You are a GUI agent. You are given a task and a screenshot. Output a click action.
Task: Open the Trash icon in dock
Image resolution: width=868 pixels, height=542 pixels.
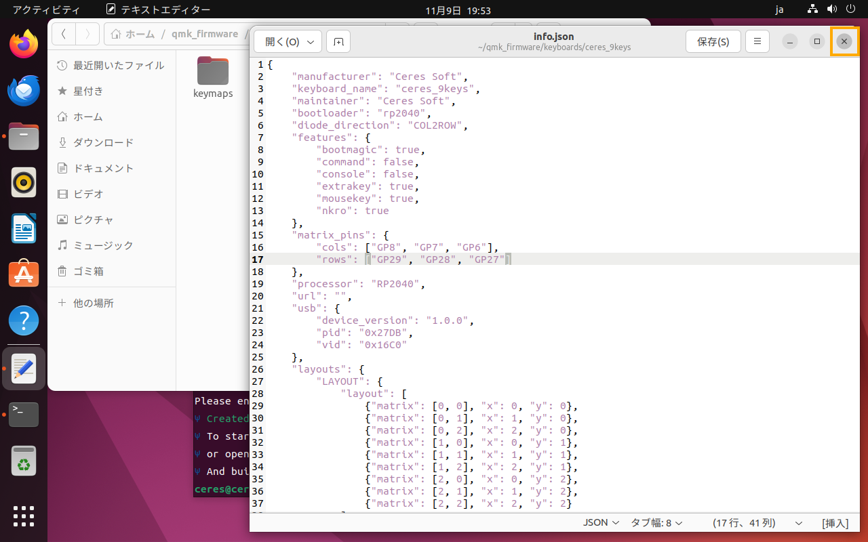[24, 461]
